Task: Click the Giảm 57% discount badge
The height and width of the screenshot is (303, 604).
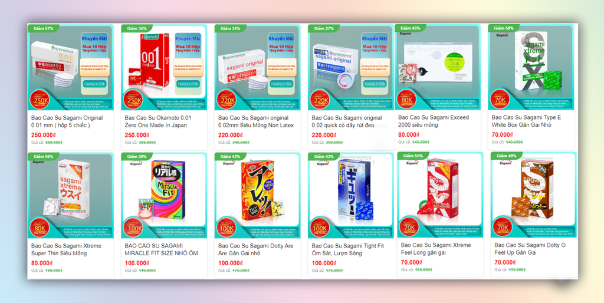Action: click(x=42, y=28)
